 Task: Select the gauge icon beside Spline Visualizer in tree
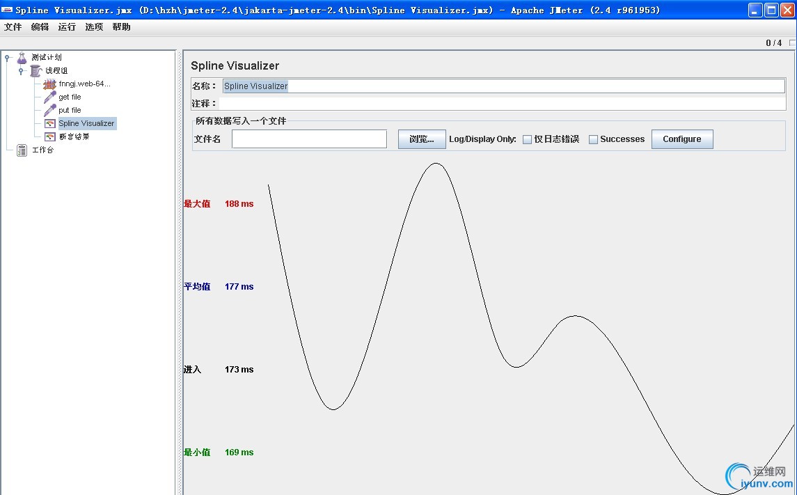pos(50,123)
